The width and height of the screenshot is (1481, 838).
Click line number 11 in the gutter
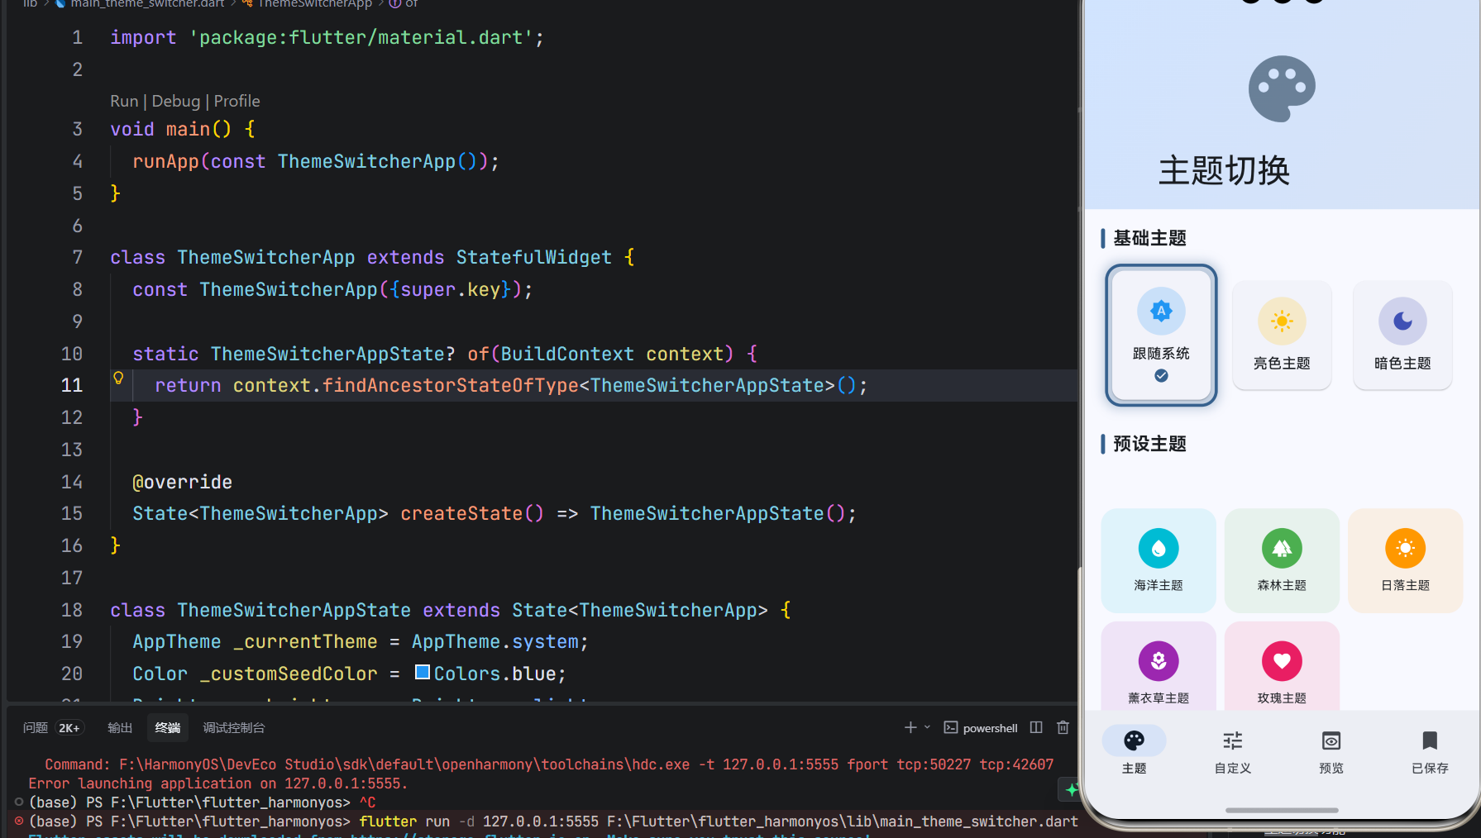[72, 385]
